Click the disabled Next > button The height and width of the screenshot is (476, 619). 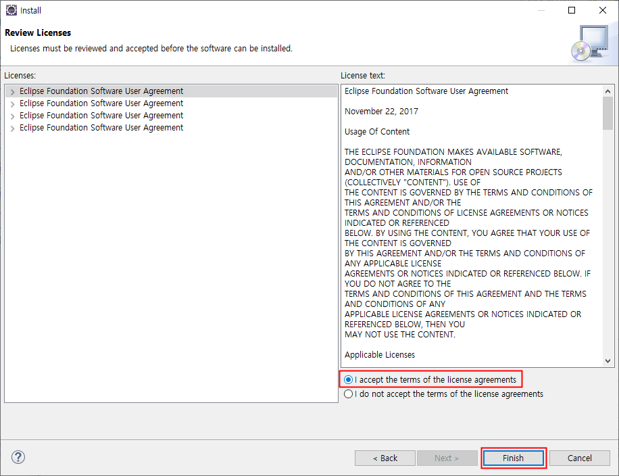coord(447,458)
